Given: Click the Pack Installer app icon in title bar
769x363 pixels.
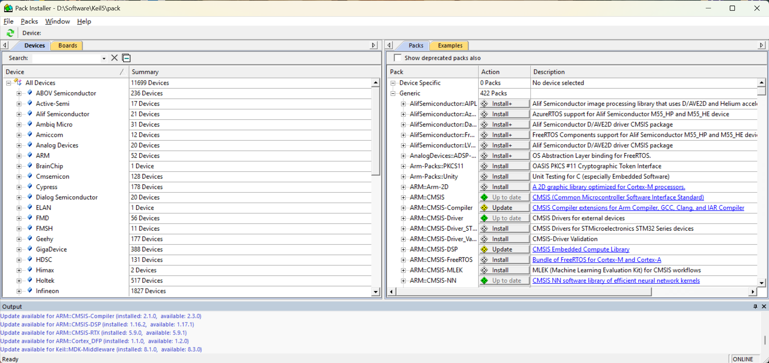Looking at the screenshot, I should (8, 8).
